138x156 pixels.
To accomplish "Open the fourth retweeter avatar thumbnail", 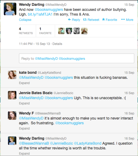I will tap(84, 31).
